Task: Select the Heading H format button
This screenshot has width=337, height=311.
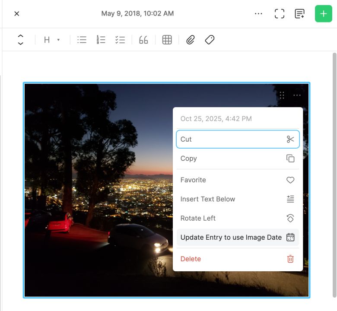Action: (x=47, y=40)
